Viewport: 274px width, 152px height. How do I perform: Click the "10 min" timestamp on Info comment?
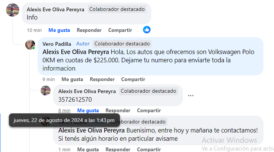34,30
